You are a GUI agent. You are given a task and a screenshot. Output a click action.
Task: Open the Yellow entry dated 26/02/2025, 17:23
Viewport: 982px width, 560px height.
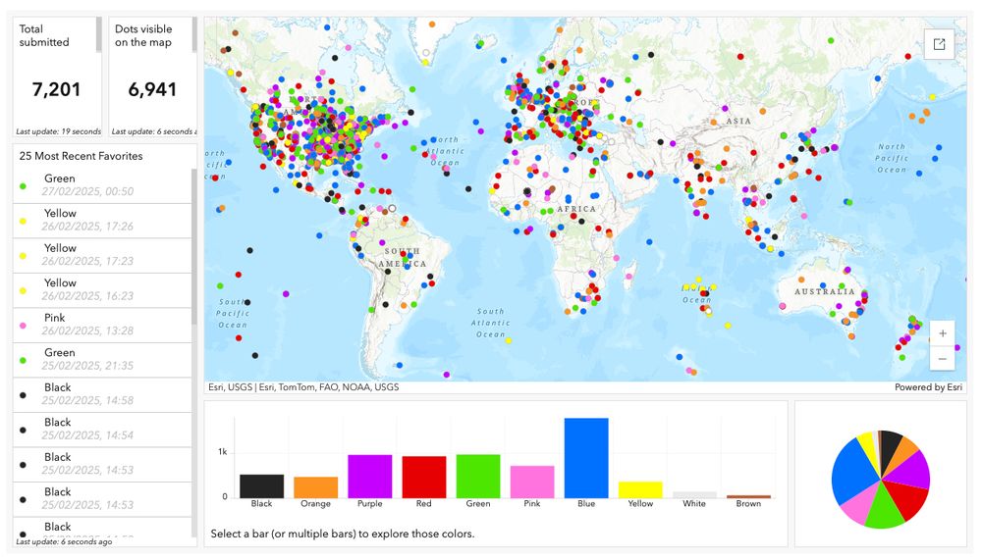coord(102,255)
